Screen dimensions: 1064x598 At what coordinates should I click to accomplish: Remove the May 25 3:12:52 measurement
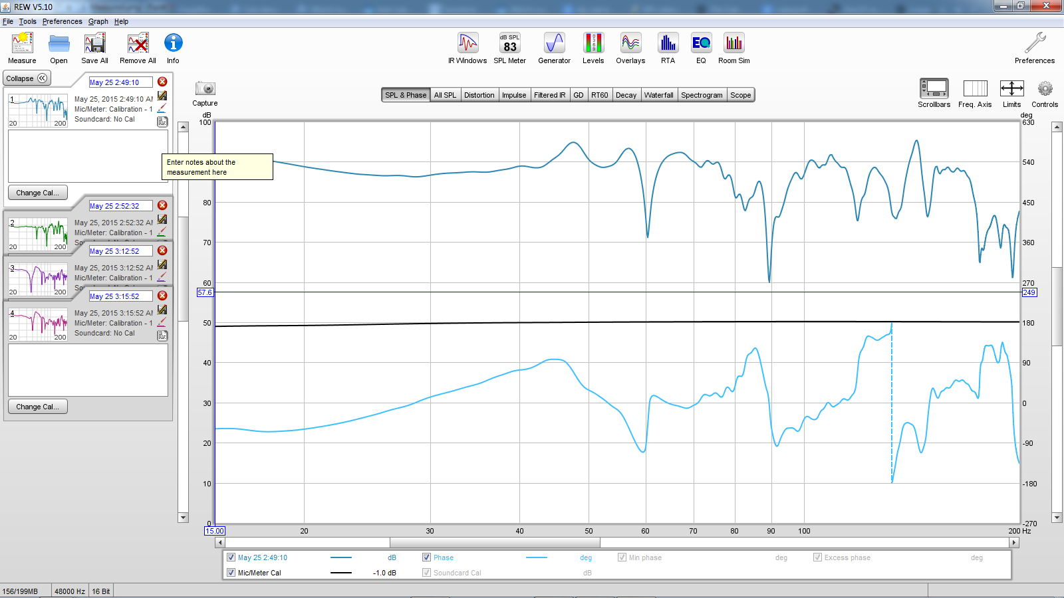pos(162,250)
